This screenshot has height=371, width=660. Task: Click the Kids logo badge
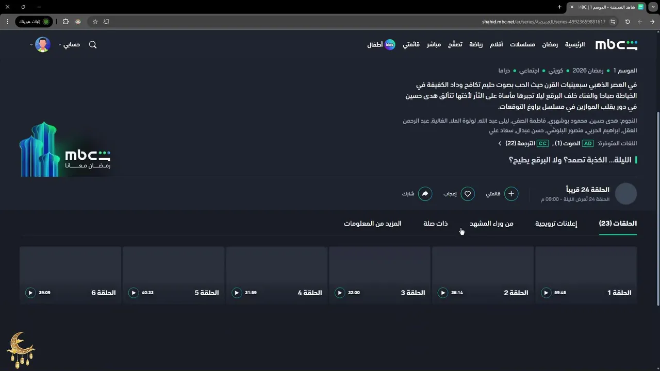coord(390,45)
